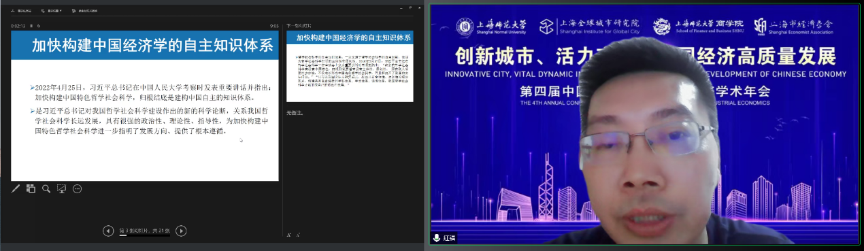Select the pen and laser pointer tool
The width and height of the screenshot is (864, 251).
(x=16, y=189)
